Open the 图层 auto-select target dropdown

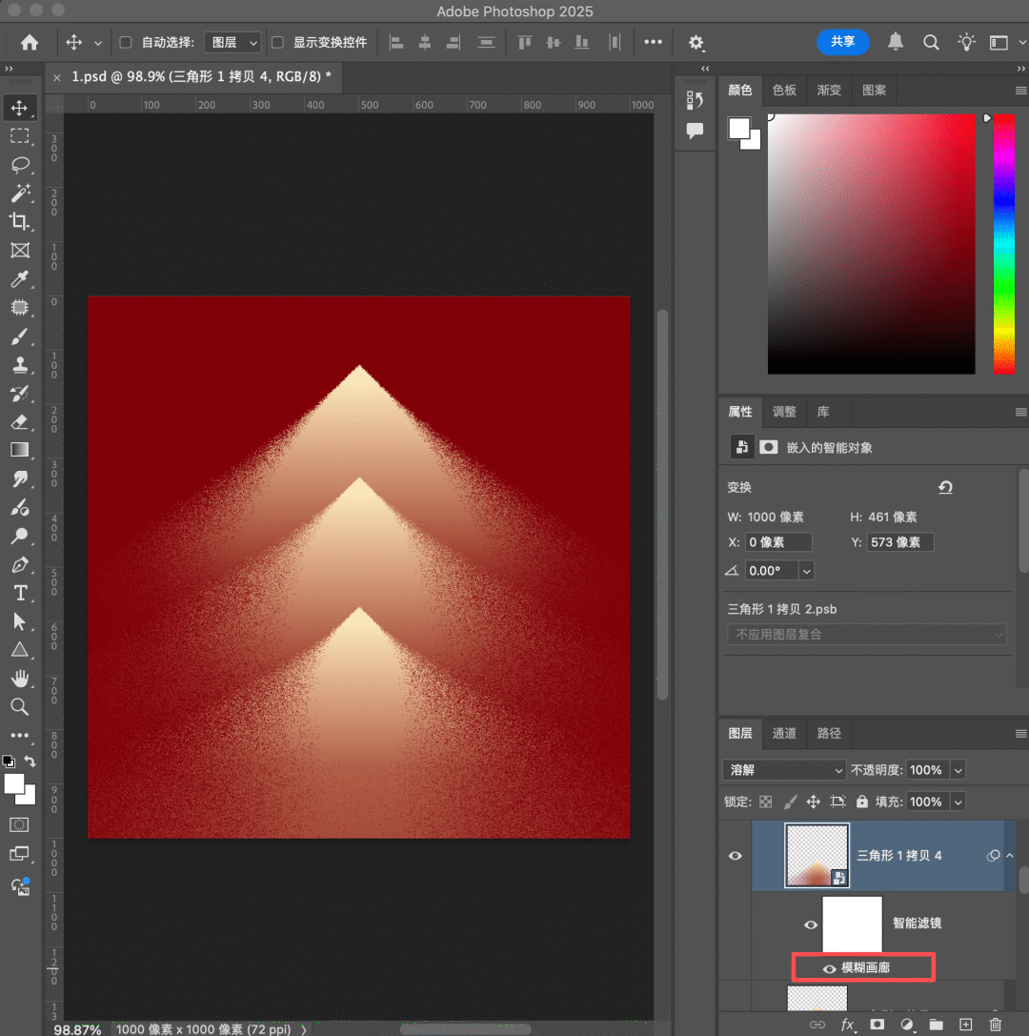pyautogui.click(x=233, y=42)
